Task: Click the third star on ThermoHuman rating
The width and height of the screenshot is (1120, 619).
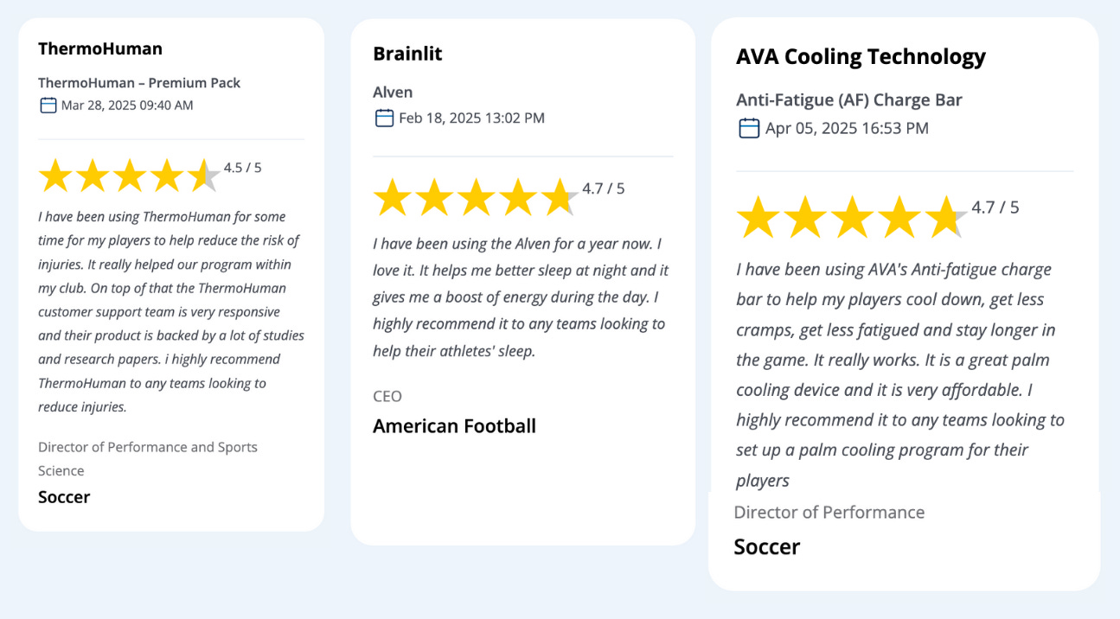Action: coord(129,175)
